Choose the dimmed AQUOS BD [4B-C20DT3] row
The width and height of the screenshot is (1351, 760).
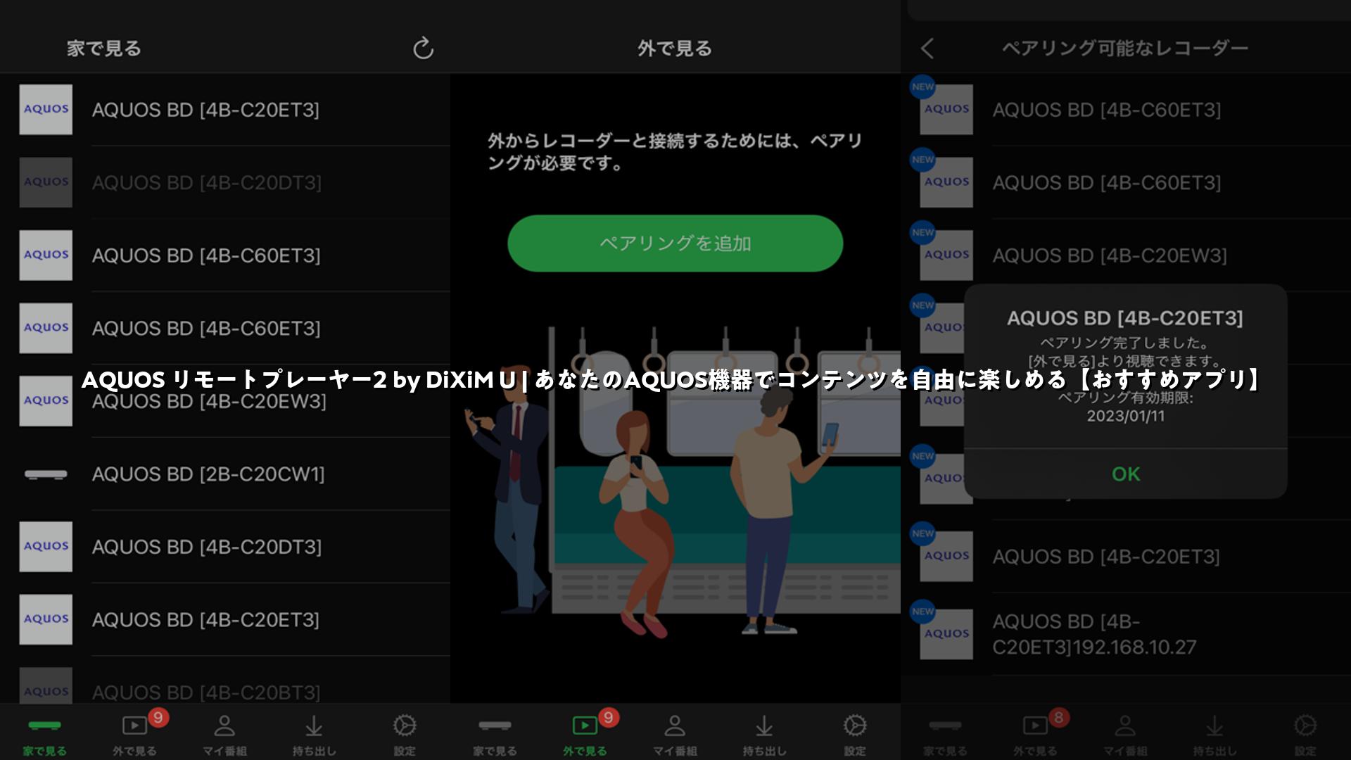tap(225, 182)
